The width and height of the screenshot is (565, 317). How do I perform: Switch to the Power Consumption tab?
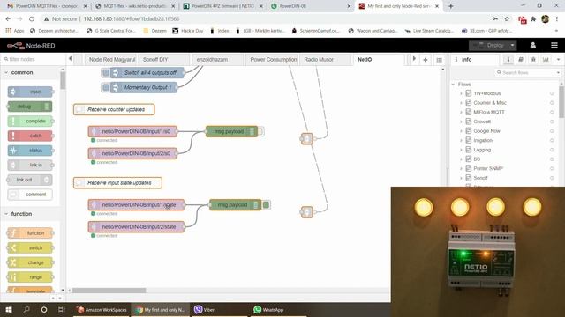point(273,60)
